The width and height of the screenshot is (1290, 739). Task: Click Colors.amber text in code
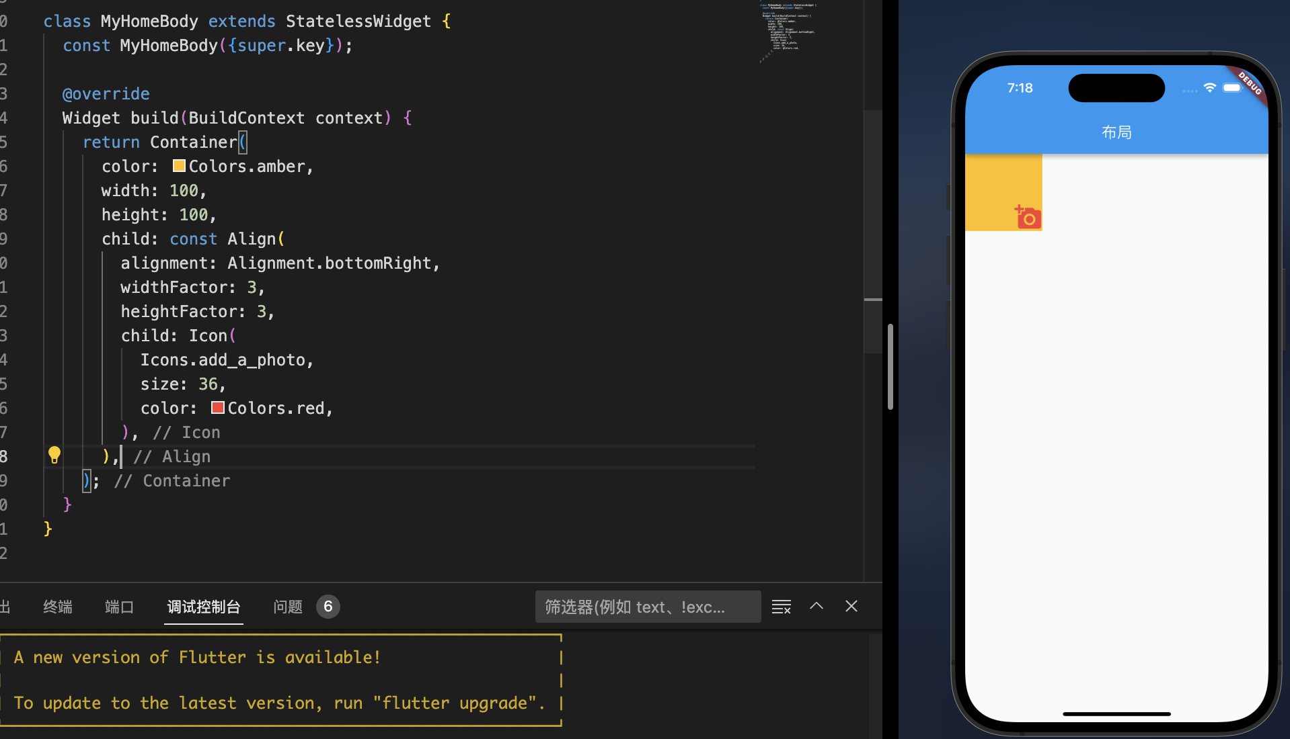[247, 166]
